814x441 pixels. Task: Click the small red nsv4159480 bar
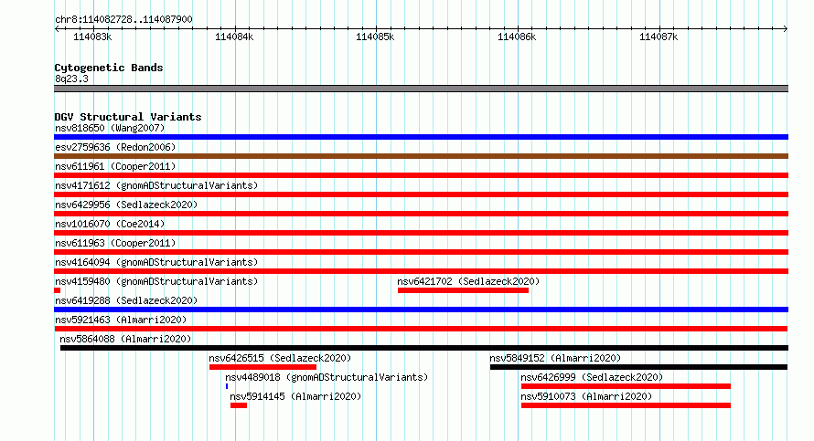coord(57,290)
